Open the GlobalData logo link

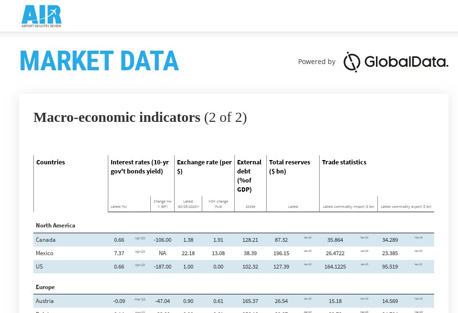[396, 62]
